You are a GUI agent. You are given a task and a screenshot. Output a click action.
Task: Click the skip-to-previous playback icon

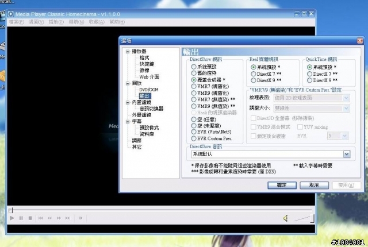tap(40, 218)
